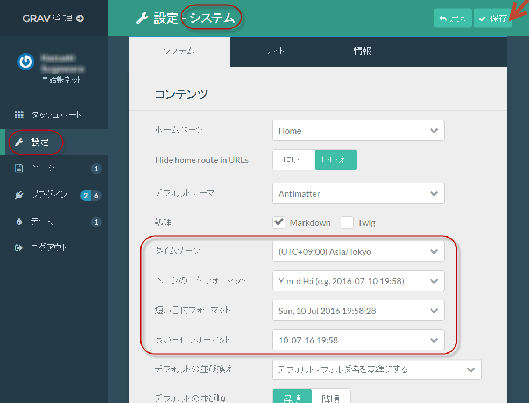Toggle the Markdown checkbox

pyautogui.click(x=279, y=222)
